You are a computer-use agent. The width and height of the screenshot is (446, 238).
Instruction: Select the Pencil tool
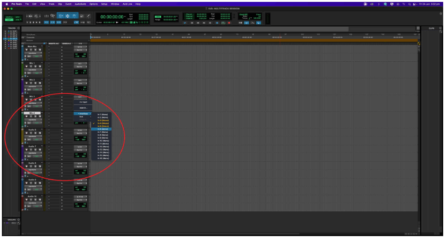pos(89,15)
